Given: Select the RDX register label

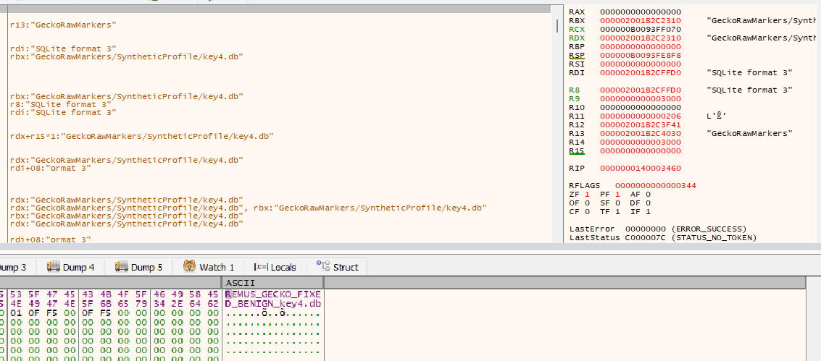Looking at the screenshot, I should click(577, 38).
